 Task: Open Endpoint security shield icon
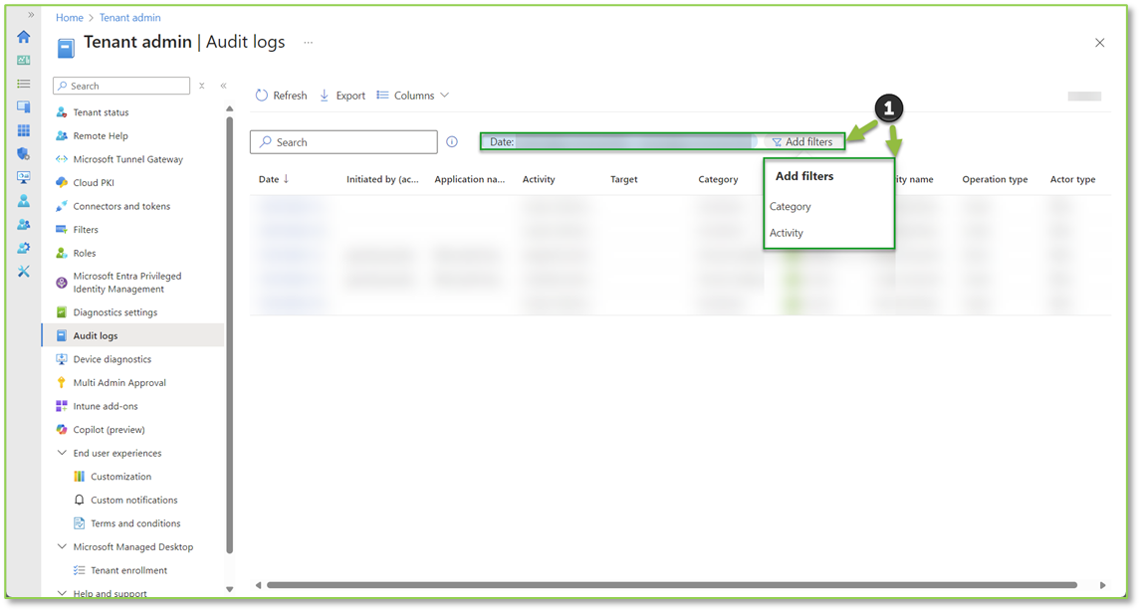tap(24, 153)
